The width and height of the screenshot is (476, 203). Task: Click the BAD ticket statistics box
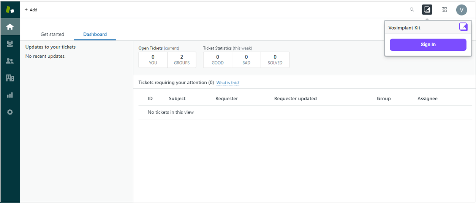(x=246, y=60)
